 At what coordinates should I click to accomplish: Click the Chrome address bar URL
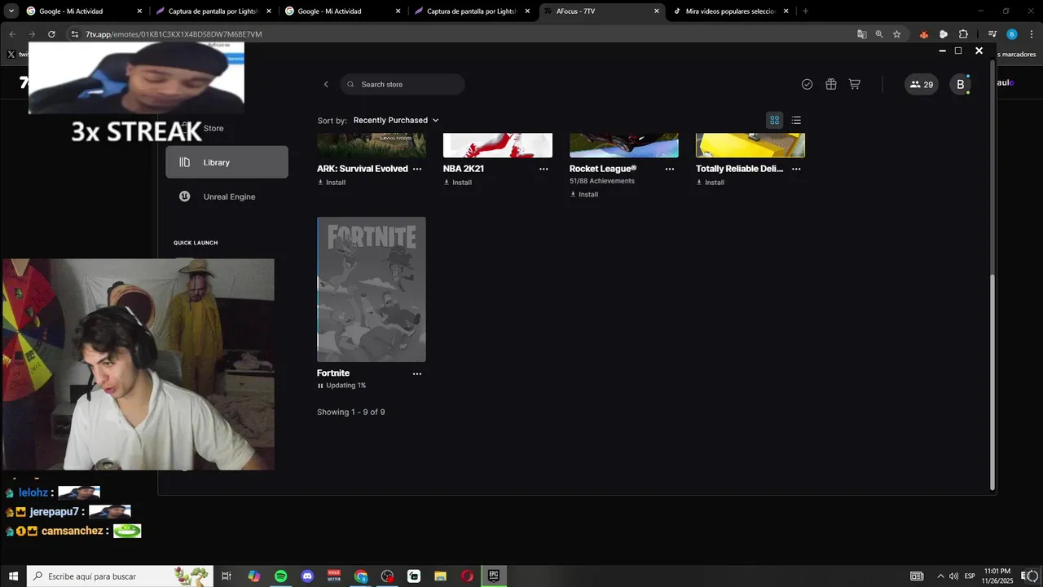click(174, 34)
